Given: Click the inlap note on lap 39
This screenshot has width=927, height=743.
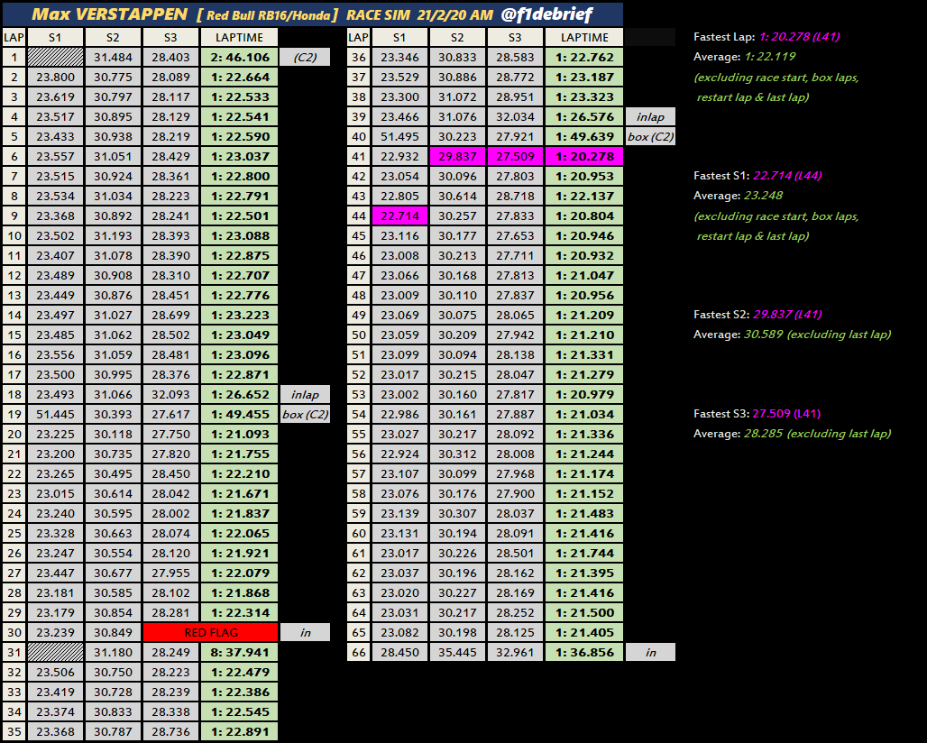Looking at the screenshot, I should coord(650,116).
